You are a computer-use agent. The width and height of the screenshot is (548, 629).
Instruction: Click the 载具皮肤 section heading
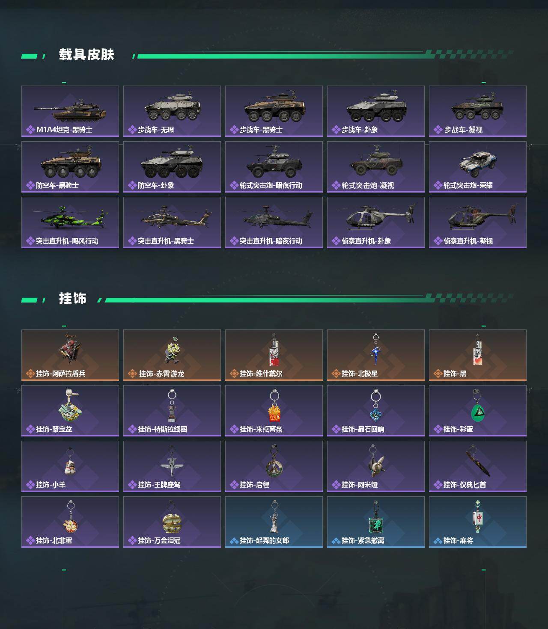(86, 55)
